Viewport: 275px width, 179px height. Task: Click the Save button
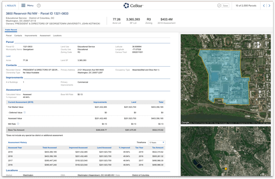click(x=225, y=5)
